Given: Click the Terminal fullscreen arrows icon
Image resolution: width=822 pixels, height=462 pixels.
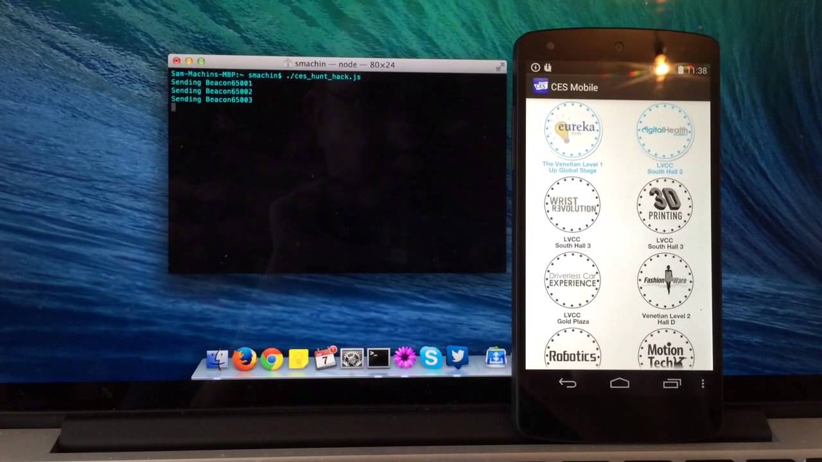Looking at the screenshot, I should [x=500, y=65].
